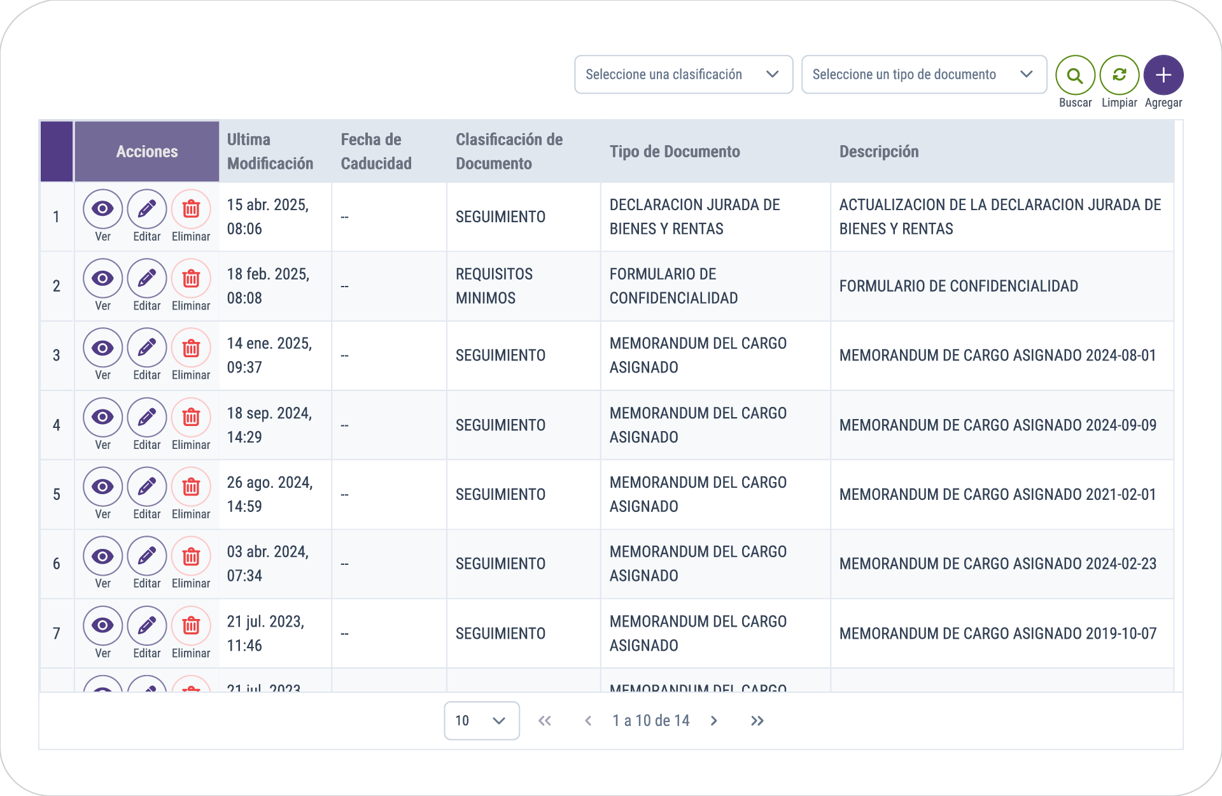Viewport: 1222px width, 796px height.
Task: Edit row 4 memorandum entry
Action: tap(146, 417)
